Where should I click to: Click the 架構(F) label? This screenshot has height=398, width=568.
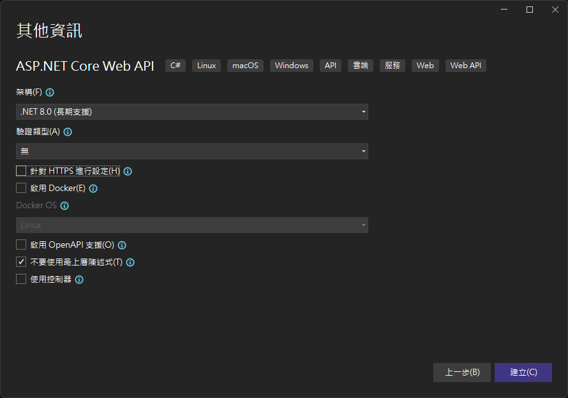click(x=29, y=92)
